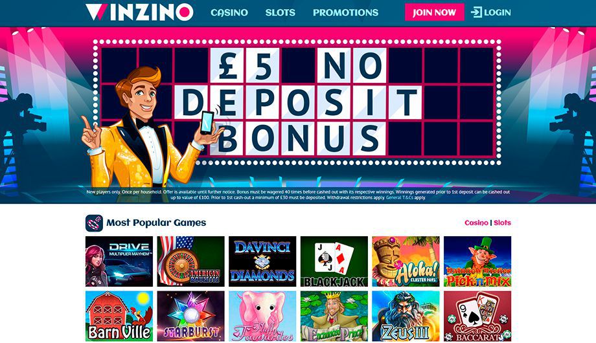Launch Drive Multiplier Mayhem game

[119, 261]
